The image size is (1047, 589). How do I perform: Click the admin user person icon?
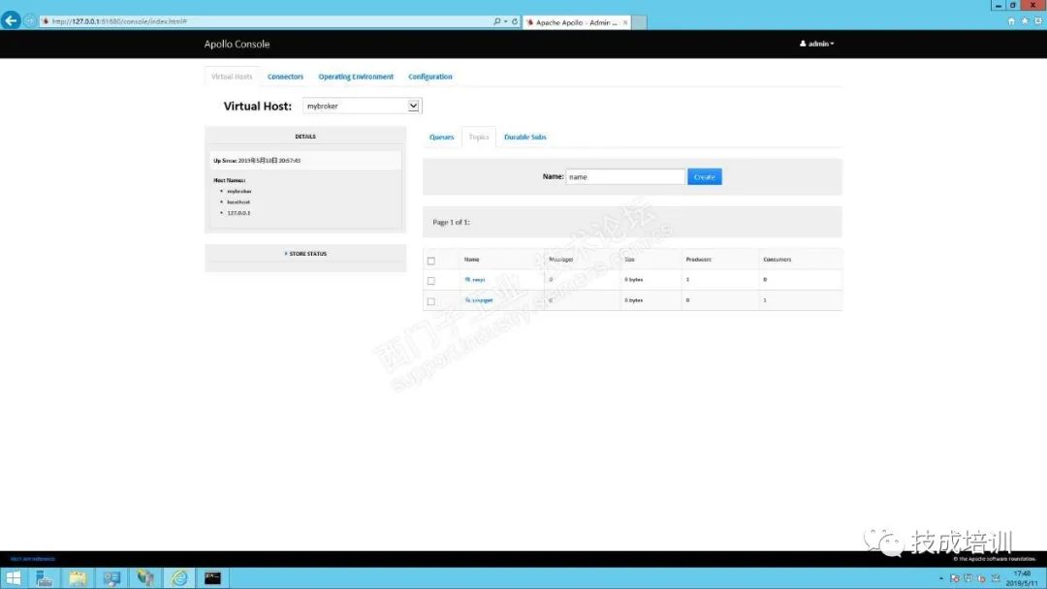[x=803, y=44]
